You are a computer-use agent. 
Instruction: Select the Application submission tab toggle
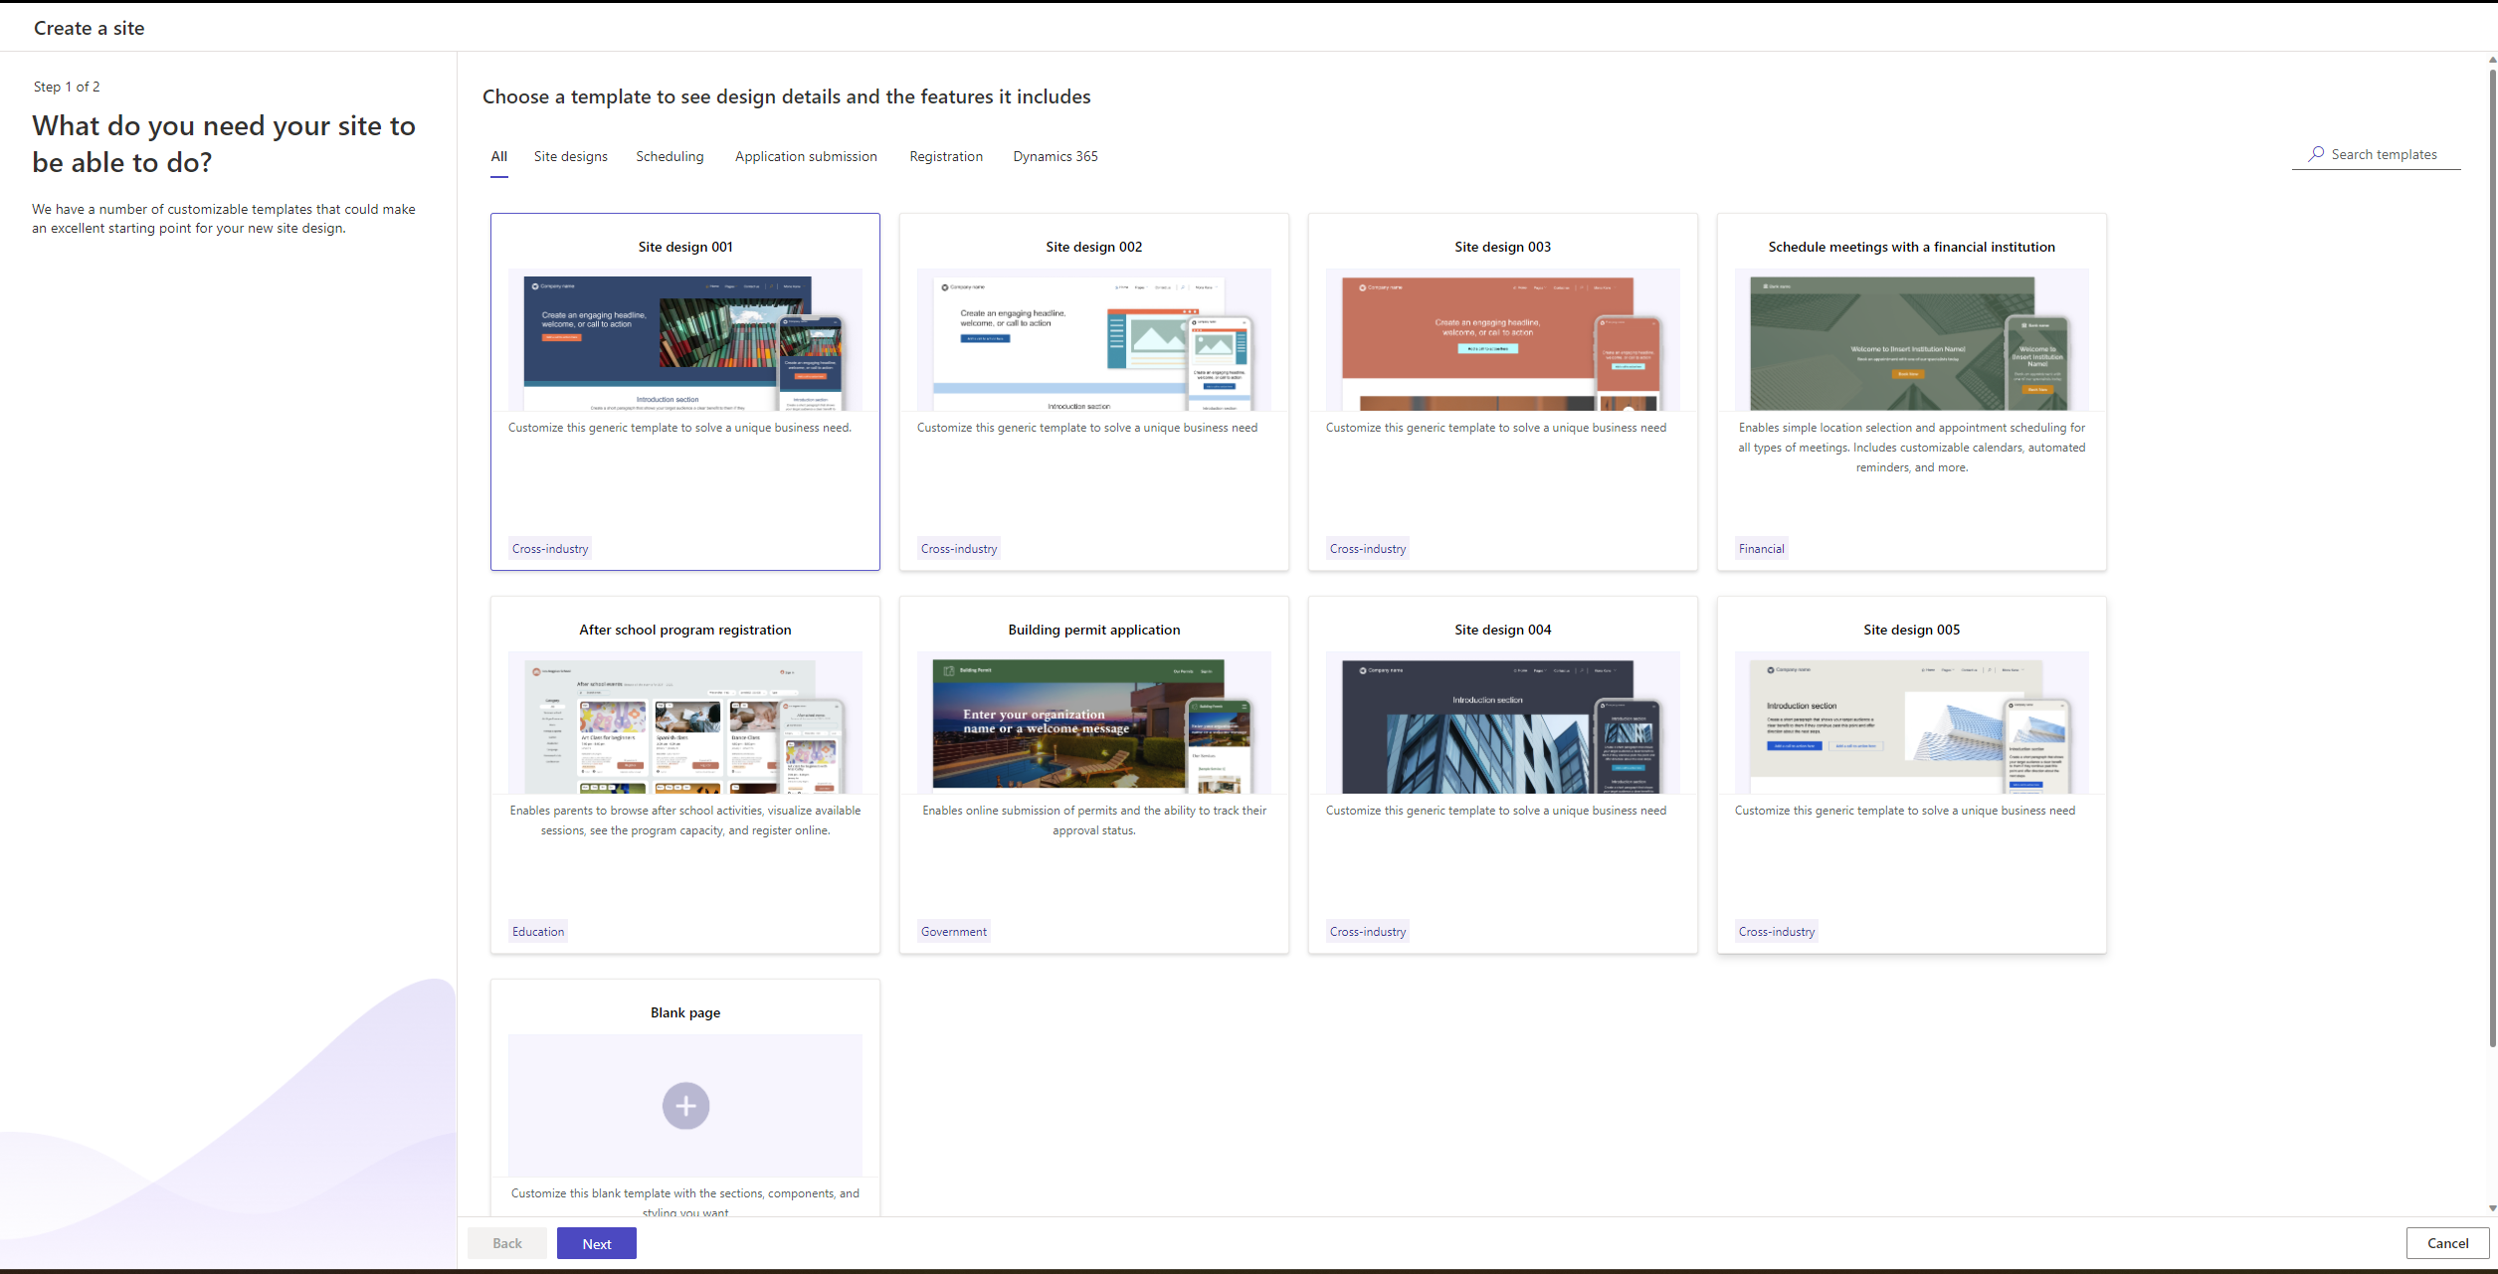(x=806, y=154)
